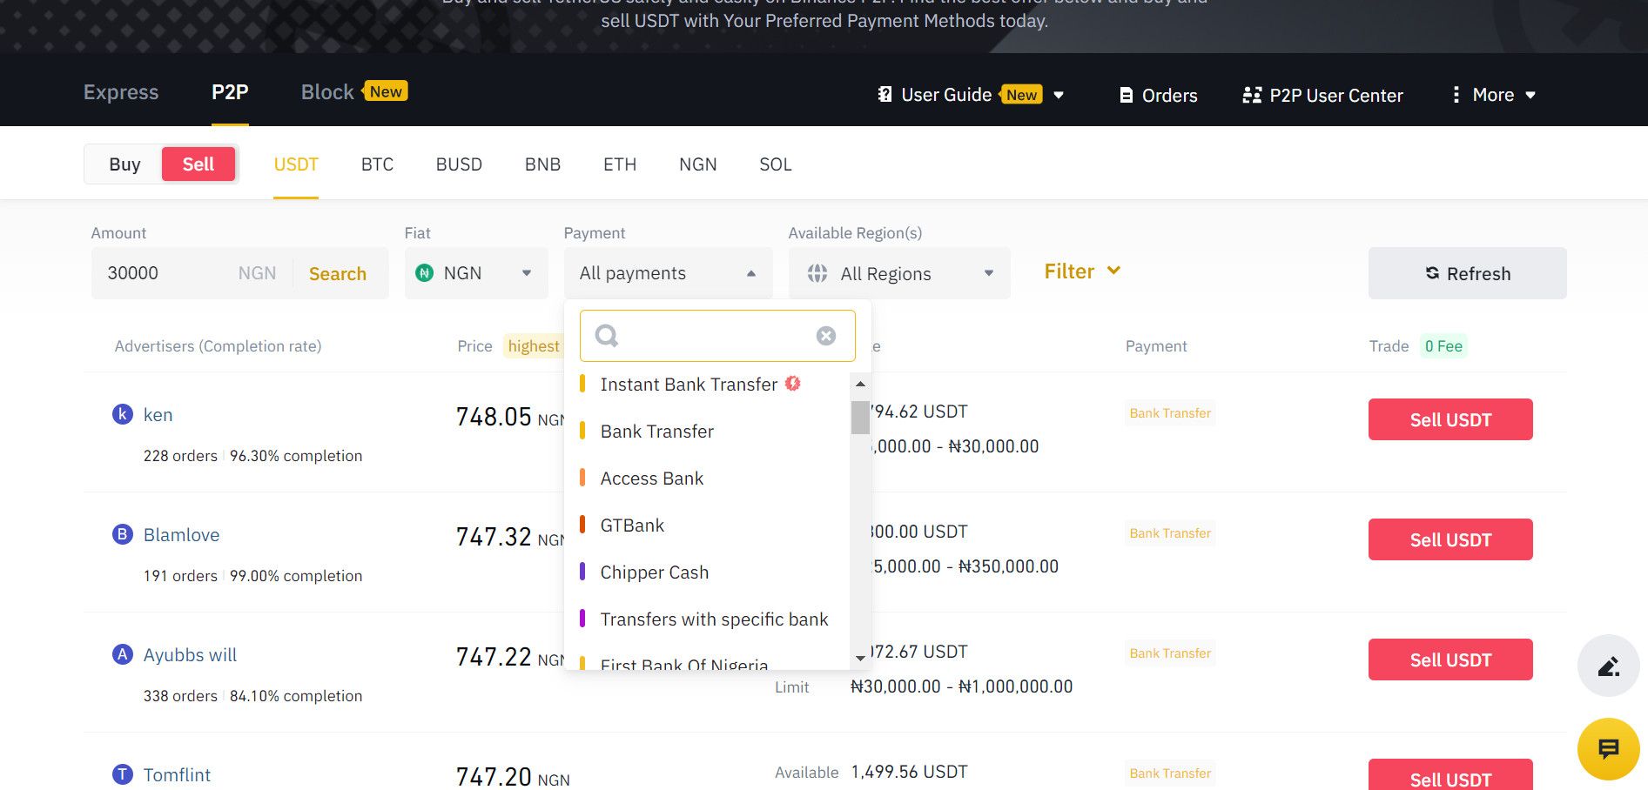1648x790 pixels.
Task: Click the payment list scroll-up arrow
Action: [860, 384]
